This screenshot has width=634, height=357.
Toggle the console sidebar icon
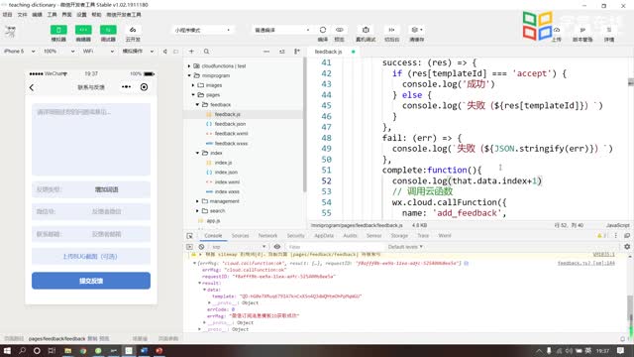click(189, 247)
